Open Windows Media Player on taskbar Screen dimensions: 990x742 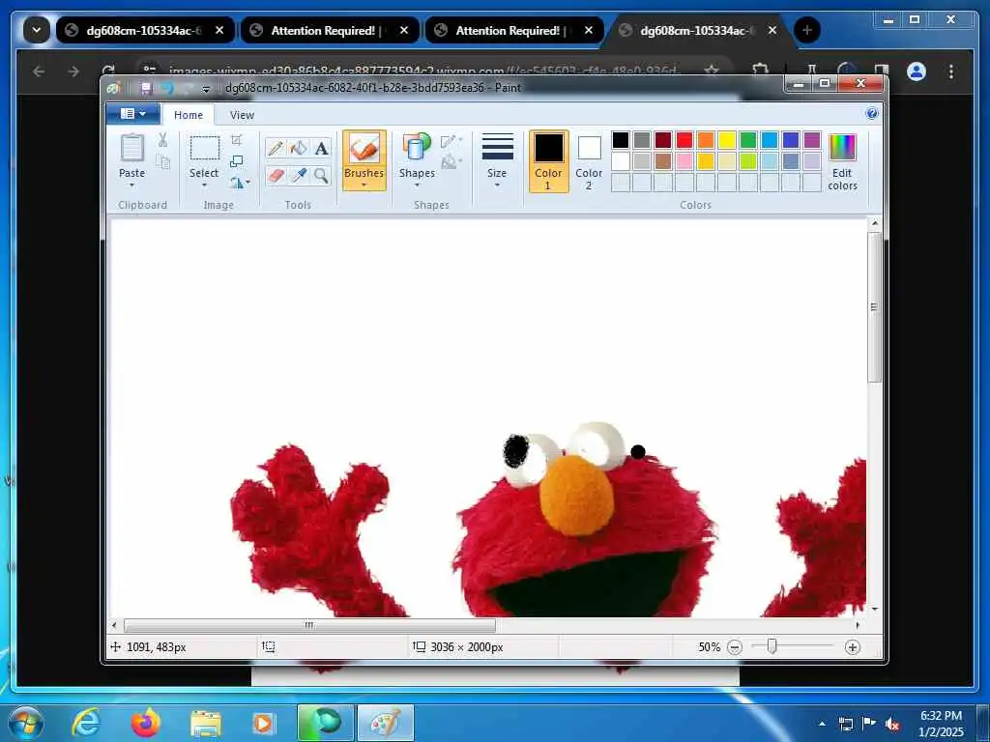263,723
